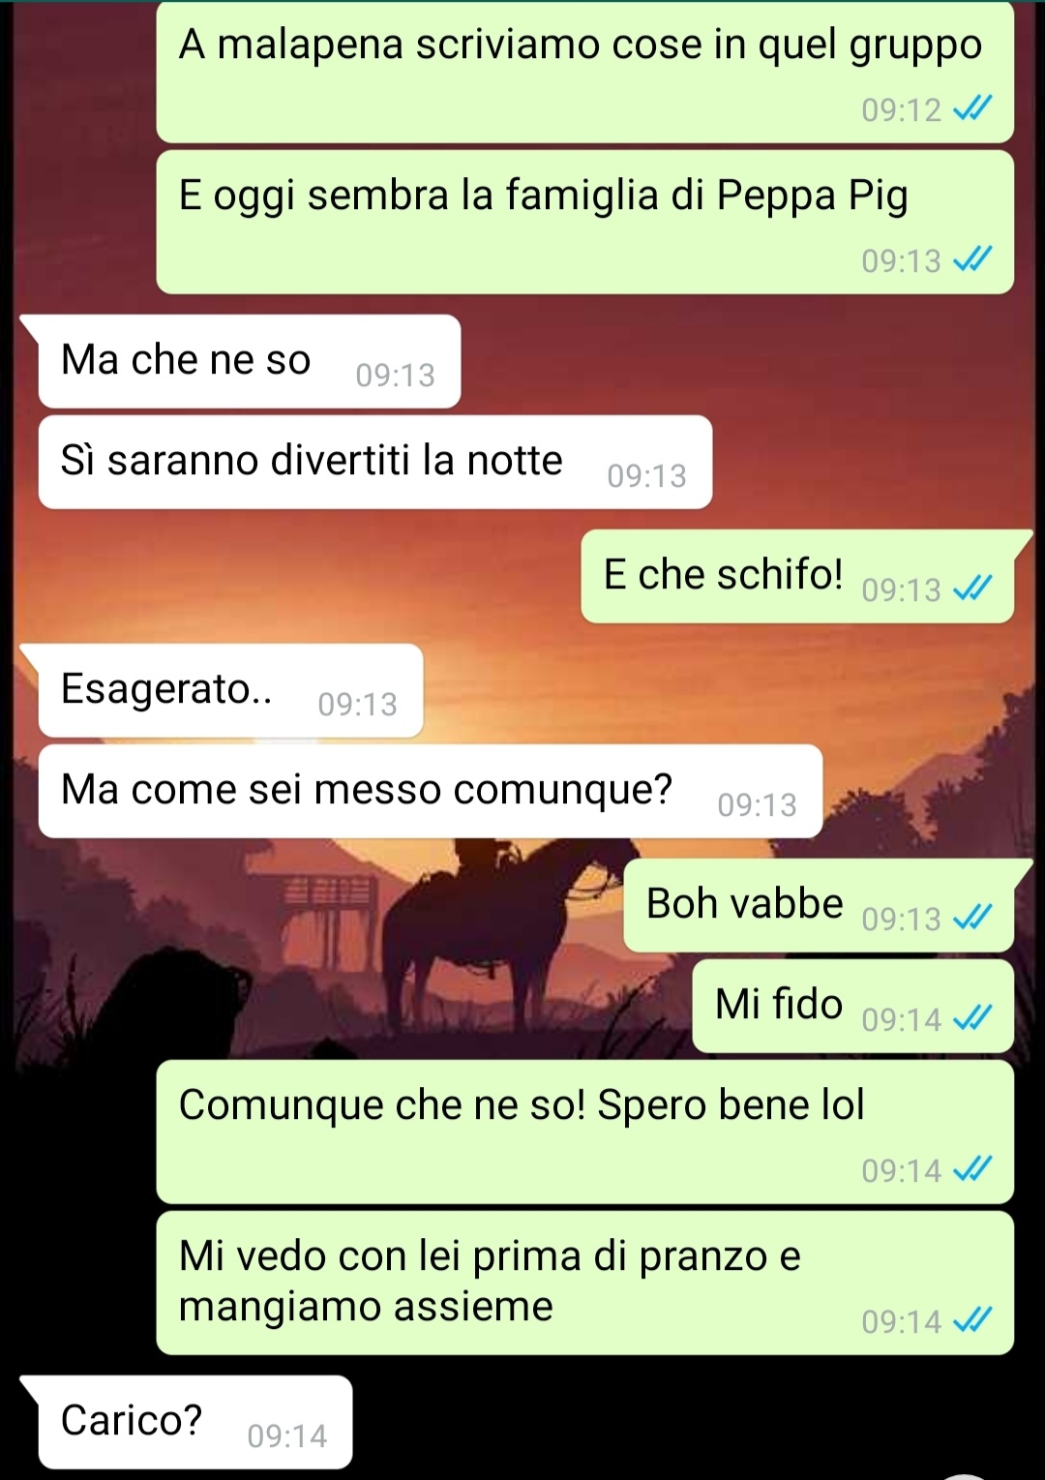Tap the 09:14 timestamp on 'Carico?'
This screenshot has width=1045, height=1480.
tap(287, 1435)
